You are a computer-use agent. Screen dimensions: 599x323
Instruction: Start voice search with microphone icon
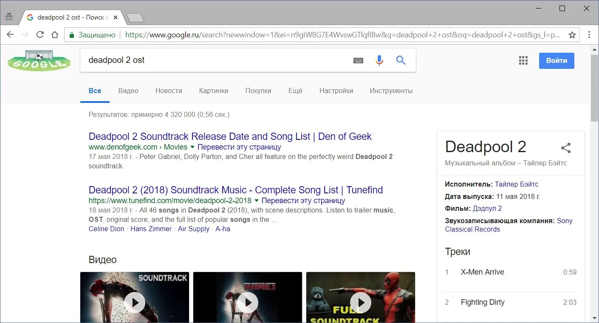pos(379,60)
